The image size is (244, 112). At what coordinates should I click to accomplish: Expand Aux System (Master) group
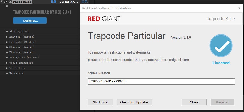tap(7, 58)
